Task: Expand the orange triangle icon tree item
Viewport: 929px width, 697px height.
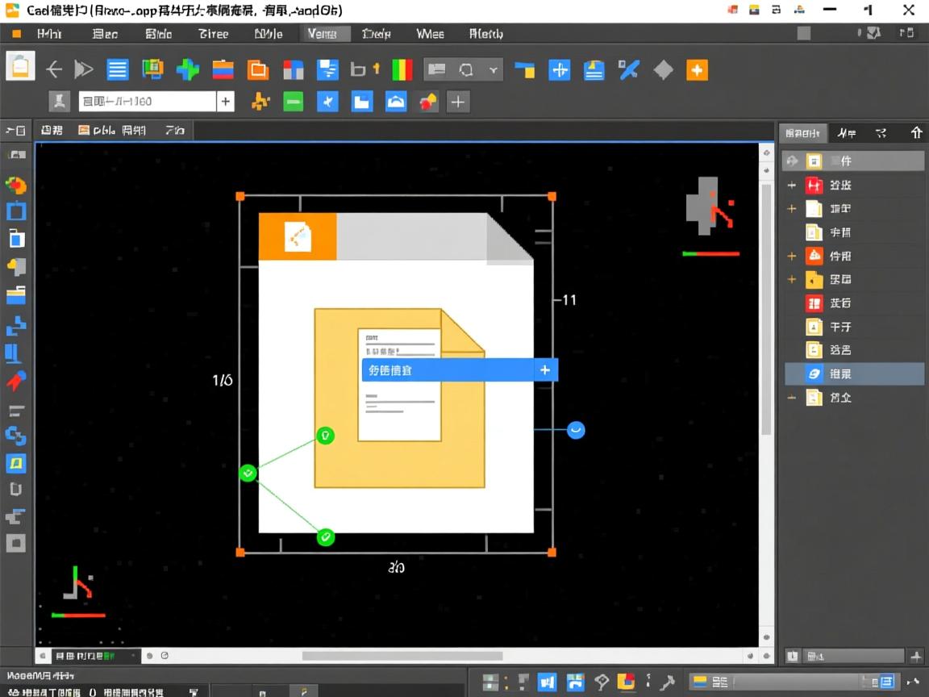Action: coord(792,256)
